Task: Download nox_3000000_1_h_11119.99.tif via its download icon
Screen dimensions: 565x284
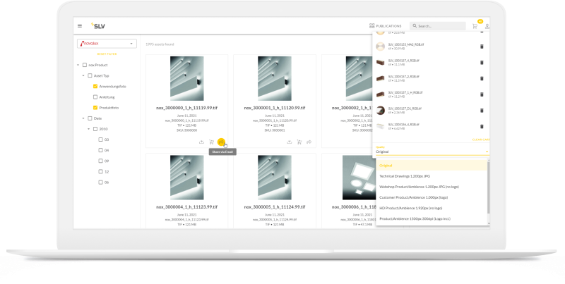Action: pyautogui.click(x=201, y=142)
